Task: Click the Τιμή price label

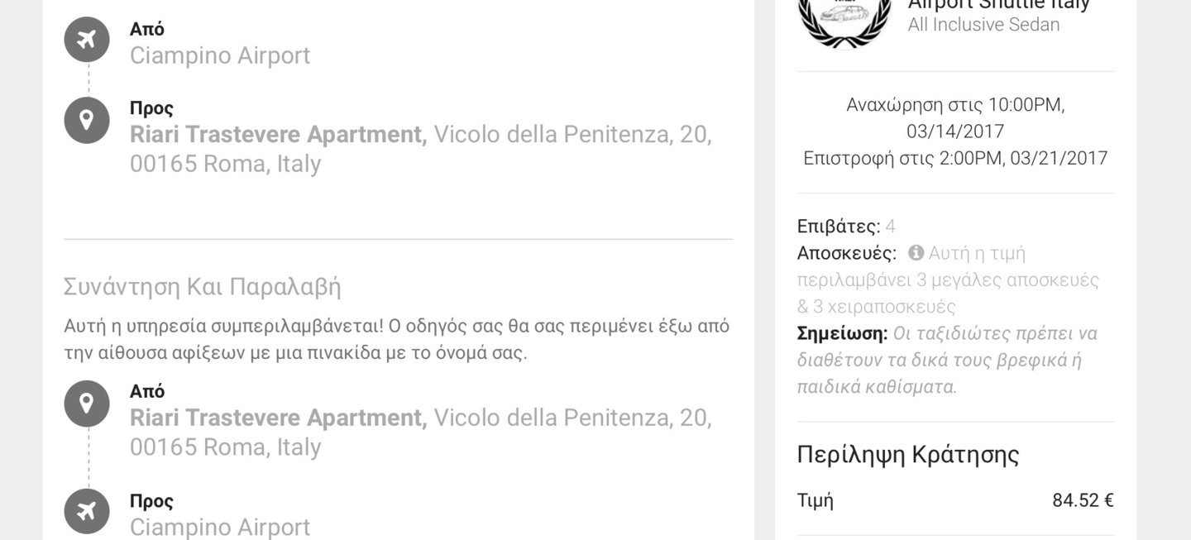Action: [x=816, y=500]
